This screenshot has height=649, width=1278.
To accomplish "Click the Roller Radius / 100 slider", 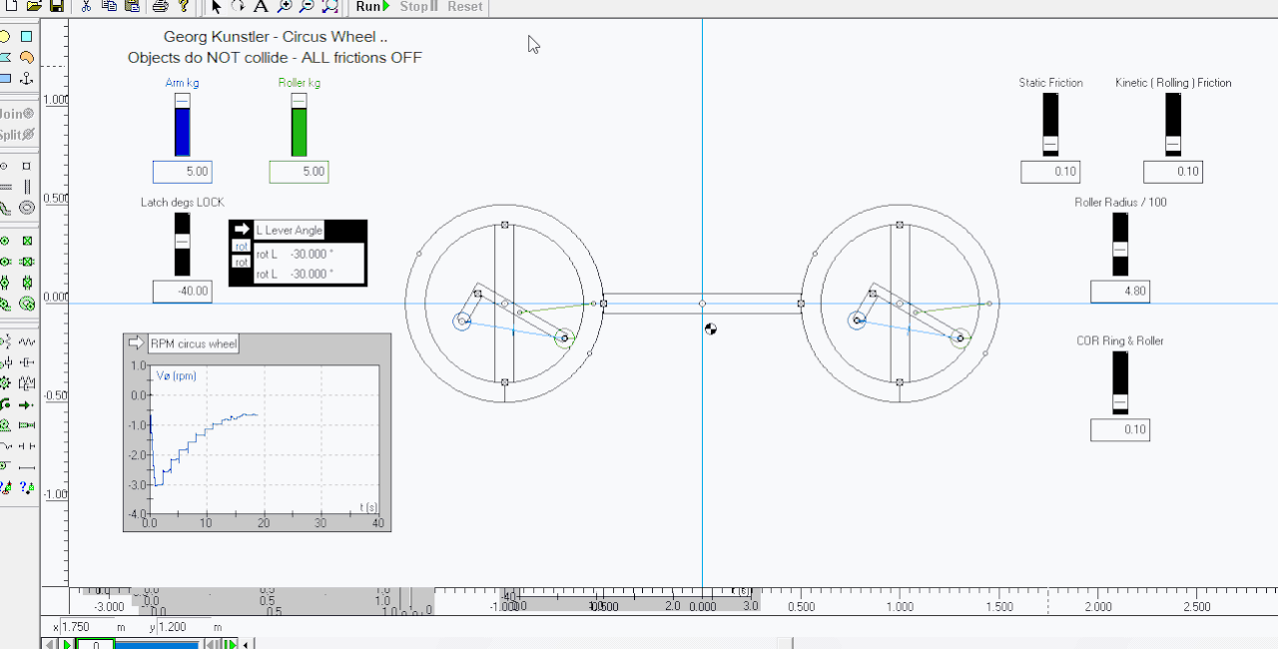I will point(1120,244).
